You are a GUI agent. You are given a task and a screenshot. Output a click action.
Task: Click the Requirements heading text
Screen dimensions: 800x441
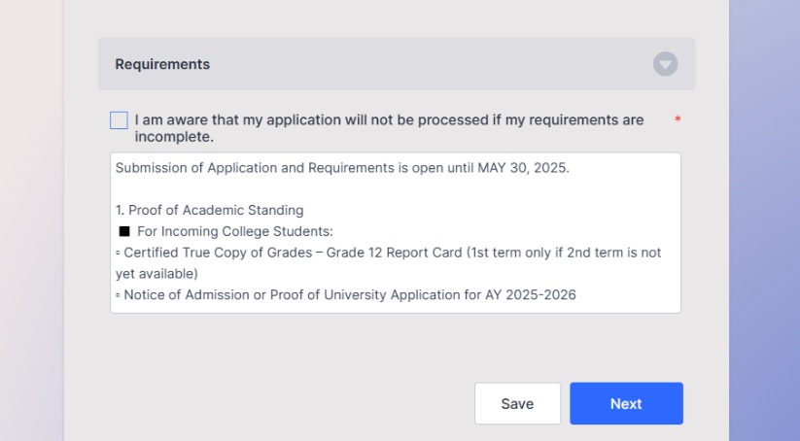pos(162,64)
